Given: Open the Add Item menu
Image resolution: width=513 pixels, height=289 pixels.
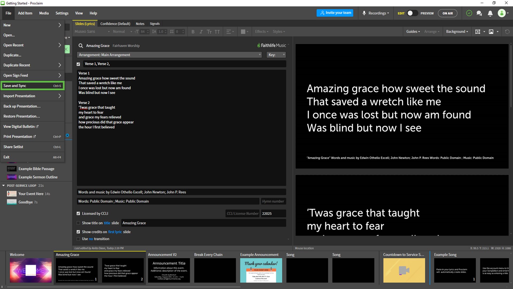Looking at the screenshot, I should 25,13.
